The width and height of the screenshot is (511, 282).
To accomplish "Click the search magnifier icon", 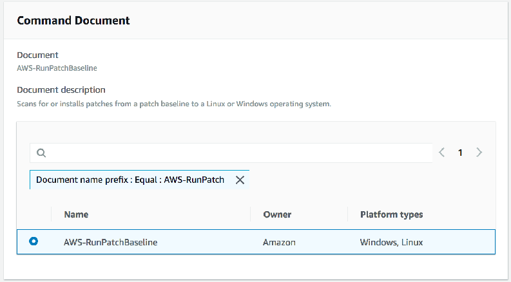I will tap(41, 153).
